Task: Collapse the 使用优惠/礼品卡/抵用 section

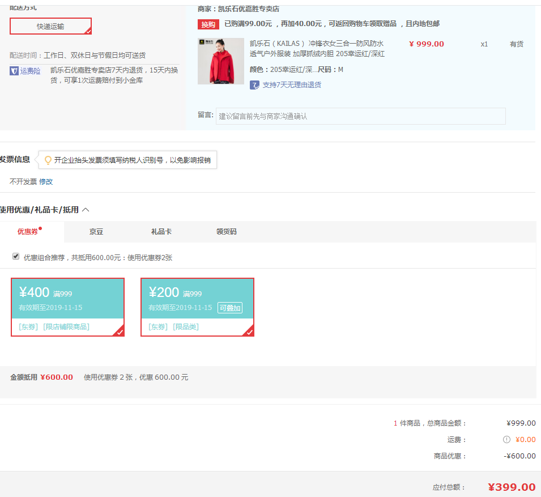Action: 86,210
